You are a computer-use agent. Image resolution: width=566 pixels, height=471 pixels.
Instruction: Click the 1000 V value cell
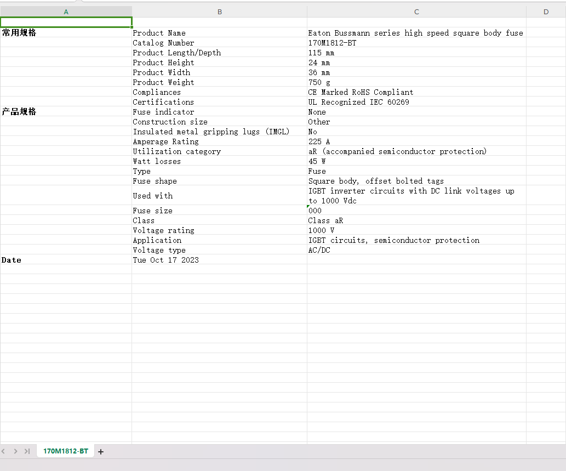point(416,230)
